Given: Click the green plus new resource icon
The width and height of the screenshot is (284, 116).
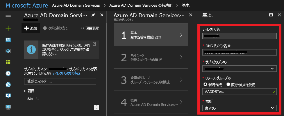Looking at the screenshot, I should pos(8,28).
